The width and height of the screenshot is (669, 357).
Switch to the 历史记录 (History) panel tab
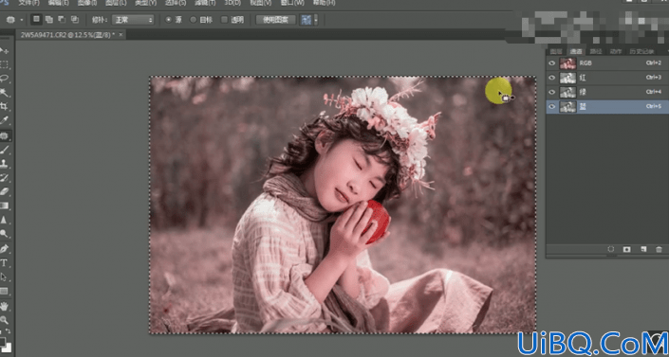(641, 51)
